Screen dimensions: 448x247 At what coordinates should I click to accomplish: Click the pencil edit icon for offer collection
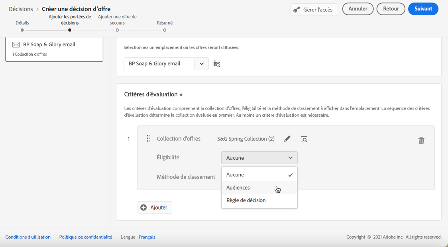[x=287, y=139]
